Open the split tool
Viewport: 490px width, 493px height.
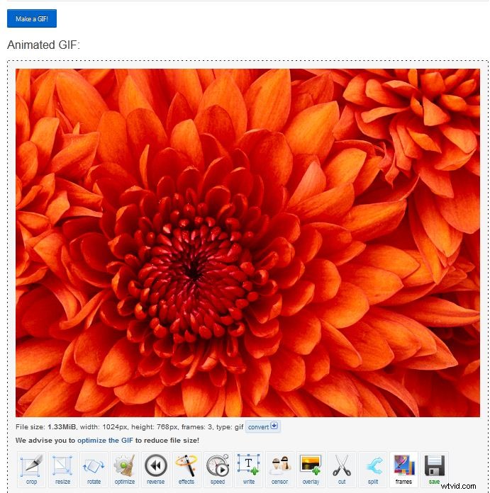372,469
